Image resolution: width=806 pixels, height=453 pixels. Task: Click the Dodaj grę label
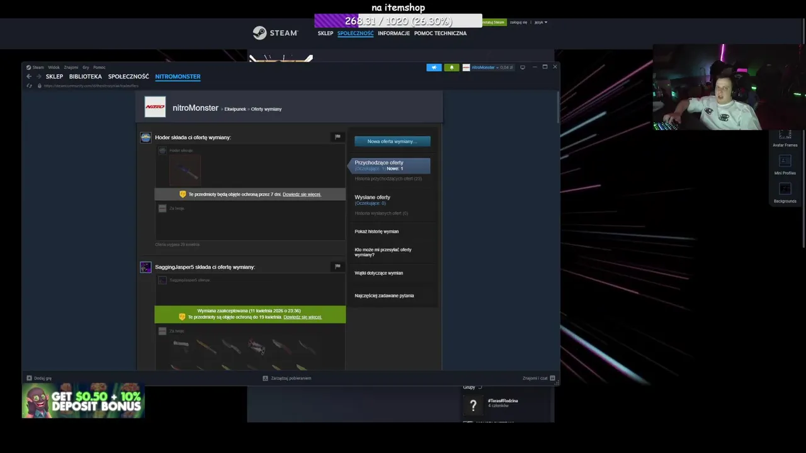(x=43, y=378)
